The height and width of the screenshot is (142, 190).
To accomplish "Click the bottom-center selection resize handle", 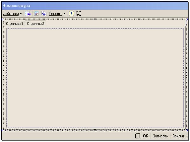I will tap(95, 130).
